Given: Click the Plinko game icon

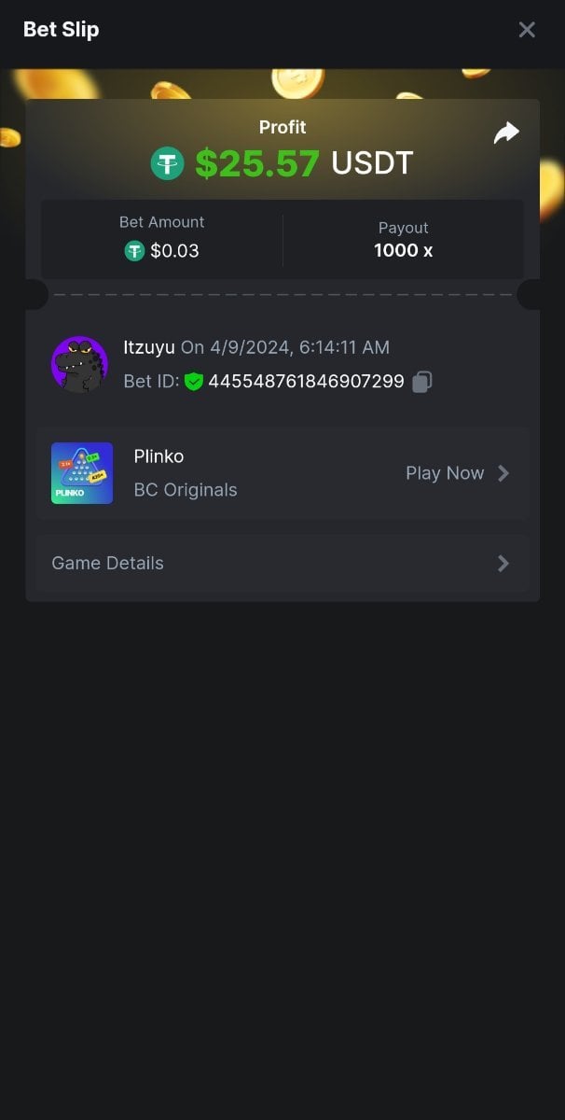Looking at the screenshot, I should click(x=82, y=473).
